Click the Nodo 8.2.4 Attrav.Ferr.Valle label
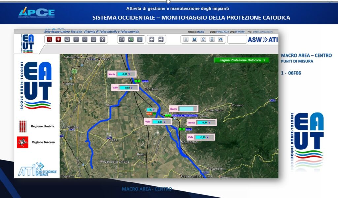 (x=185, y=116)
